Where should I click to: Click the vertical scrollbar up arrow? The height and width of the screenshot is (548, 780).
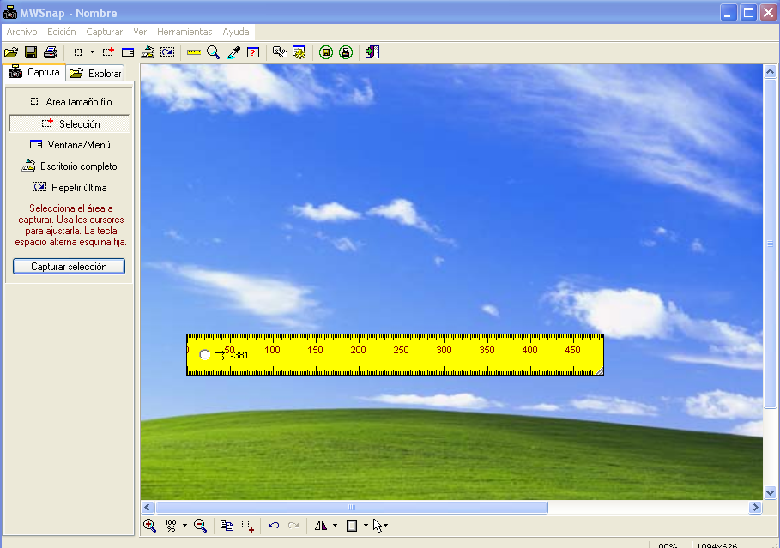(770, 71)
